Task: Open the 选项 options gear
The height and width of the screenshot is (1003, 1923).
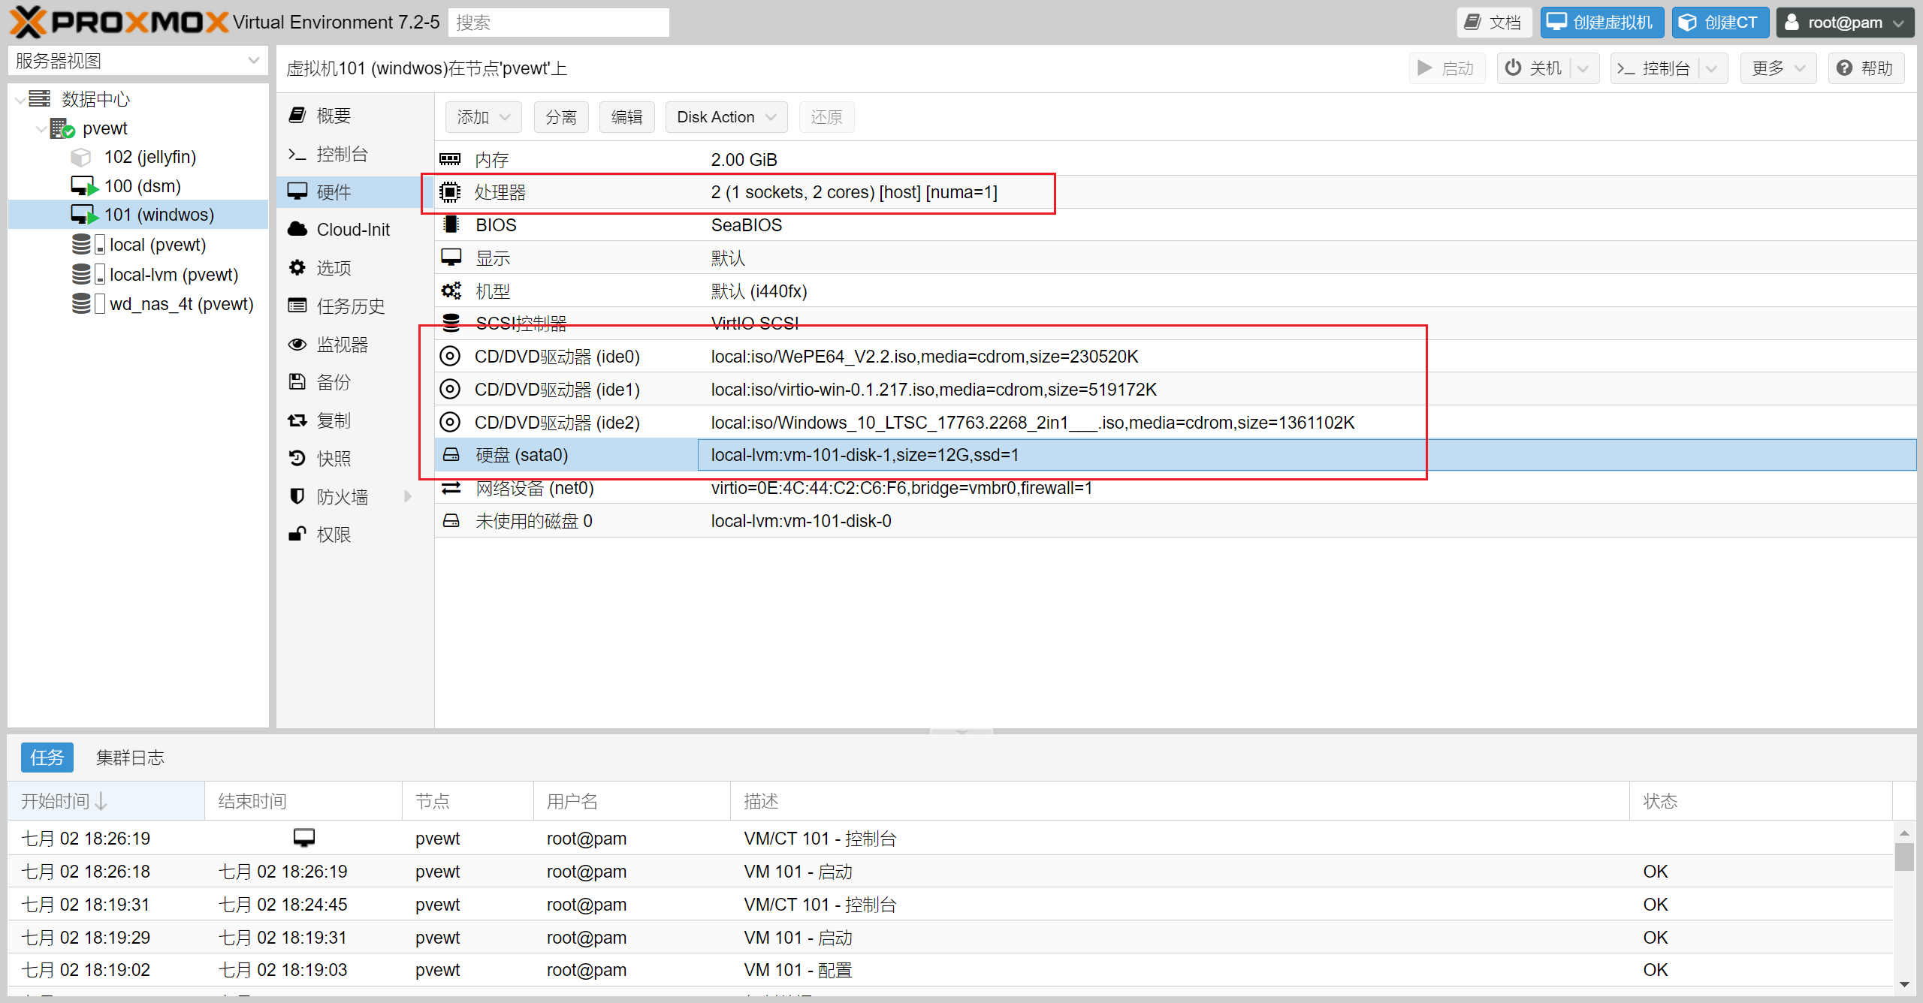Action: tap(297, 268)
